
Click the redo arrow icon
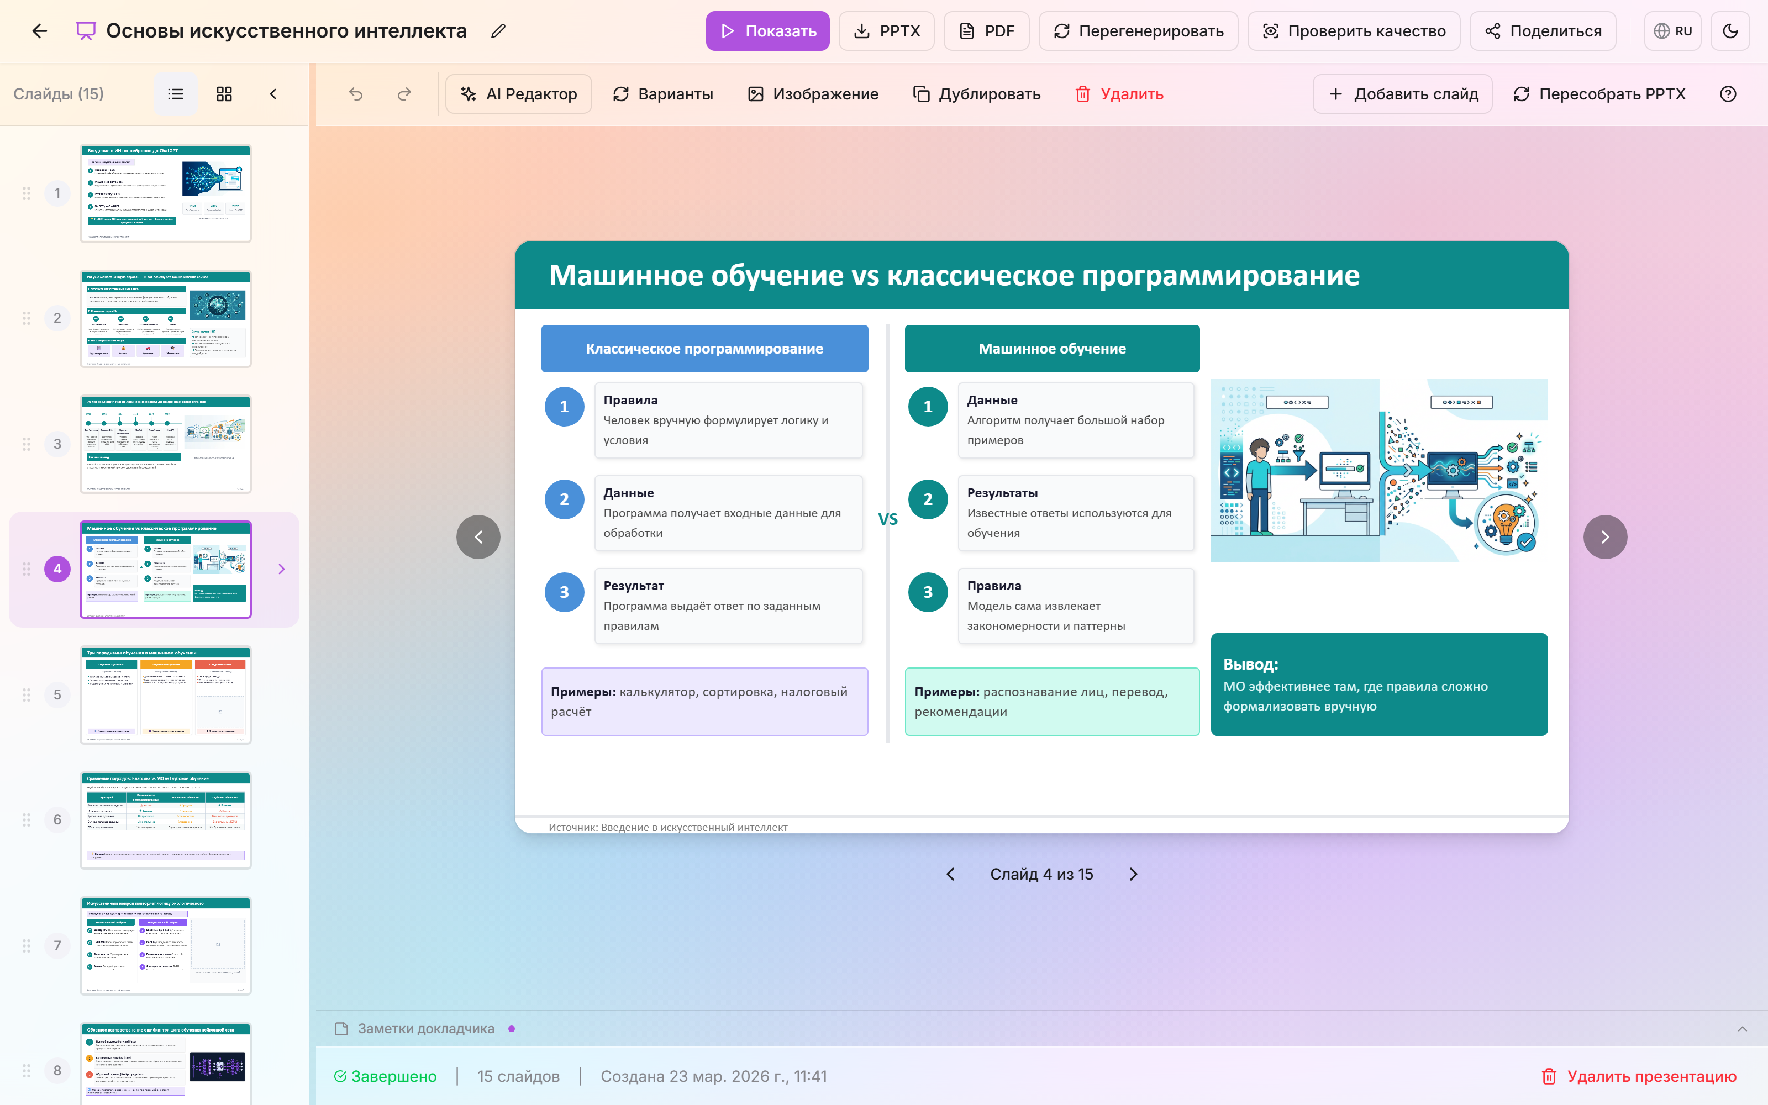(404, 93)
